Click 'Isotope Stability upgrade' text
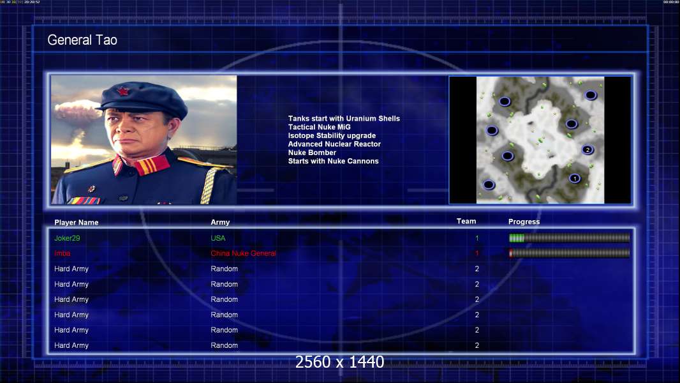The width and height of the screenshot is (680, 383). (x=332, y=135)
